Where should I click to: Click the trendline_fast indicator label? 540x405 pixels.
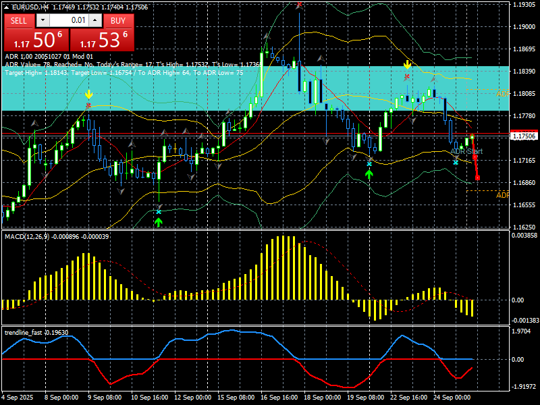23,332
